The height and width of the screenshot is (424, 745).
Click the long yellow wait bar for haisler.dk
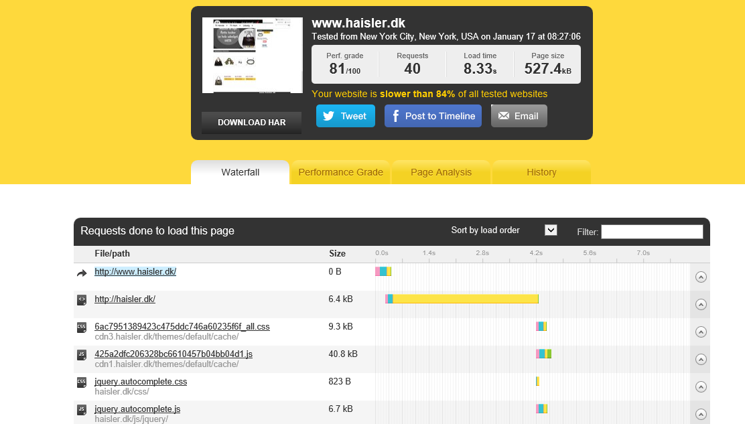click(x=466, y=299)
